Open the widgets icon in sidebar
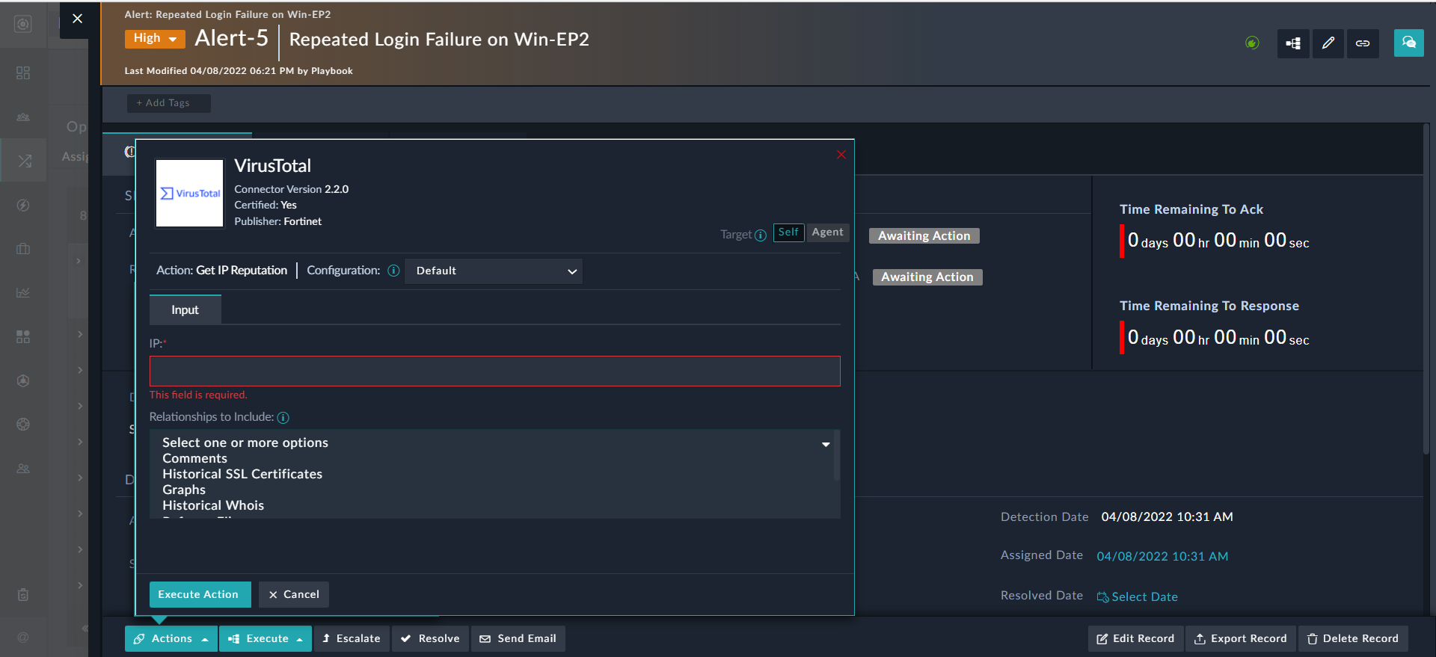Screen dimensions: 1436x657 click(x=23, y=336)
